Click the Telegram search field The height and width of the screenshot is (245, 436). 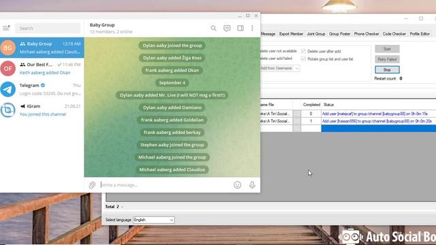(x=48, y=28)
